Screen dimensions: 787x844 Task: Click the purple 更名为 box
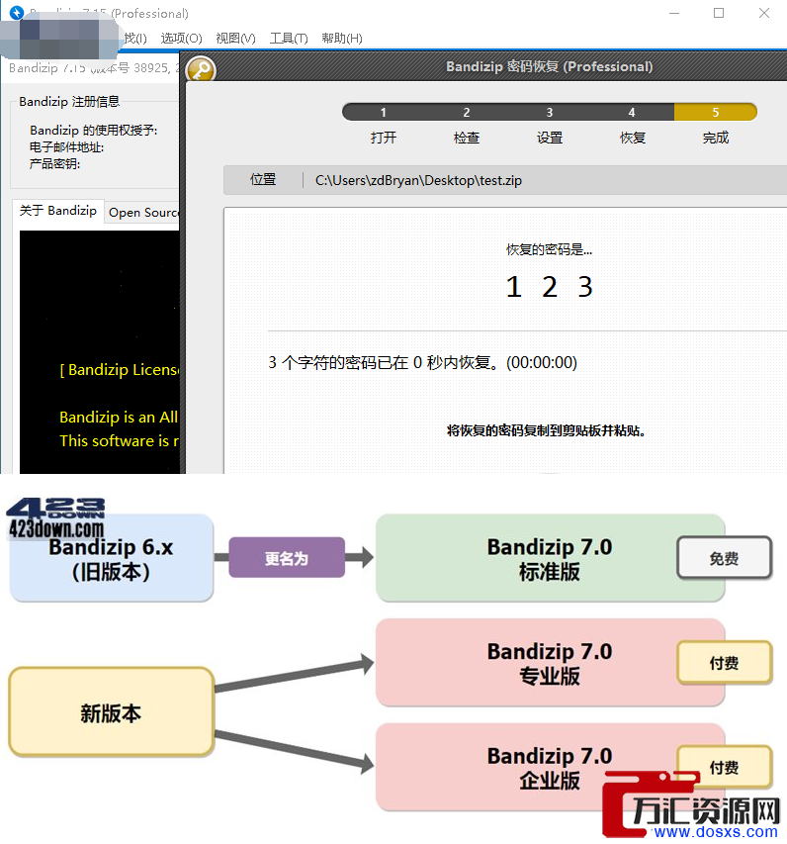coord(287,558)
